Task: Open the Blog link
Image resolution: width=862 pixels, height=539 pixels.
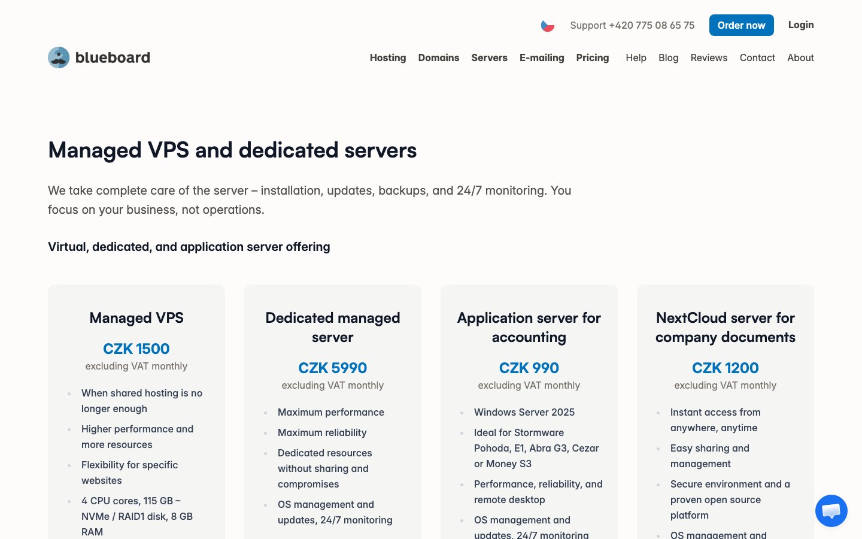Action: (669, 57)
